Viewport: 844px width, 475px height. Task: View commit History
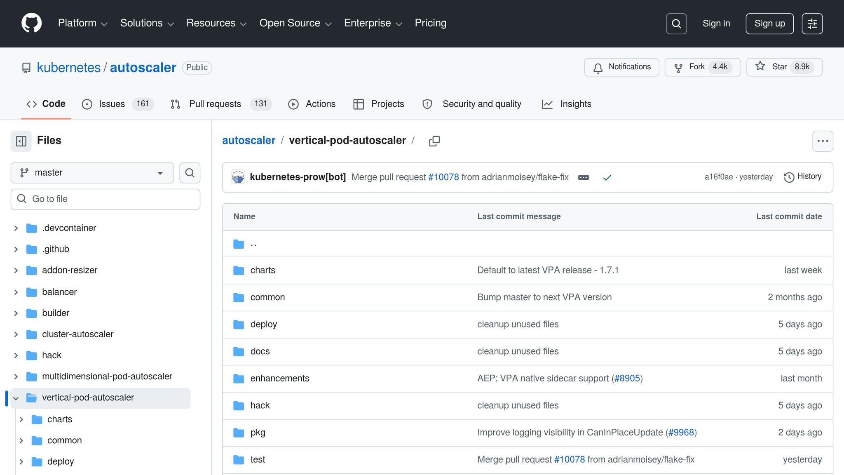[x=803, y=177]
